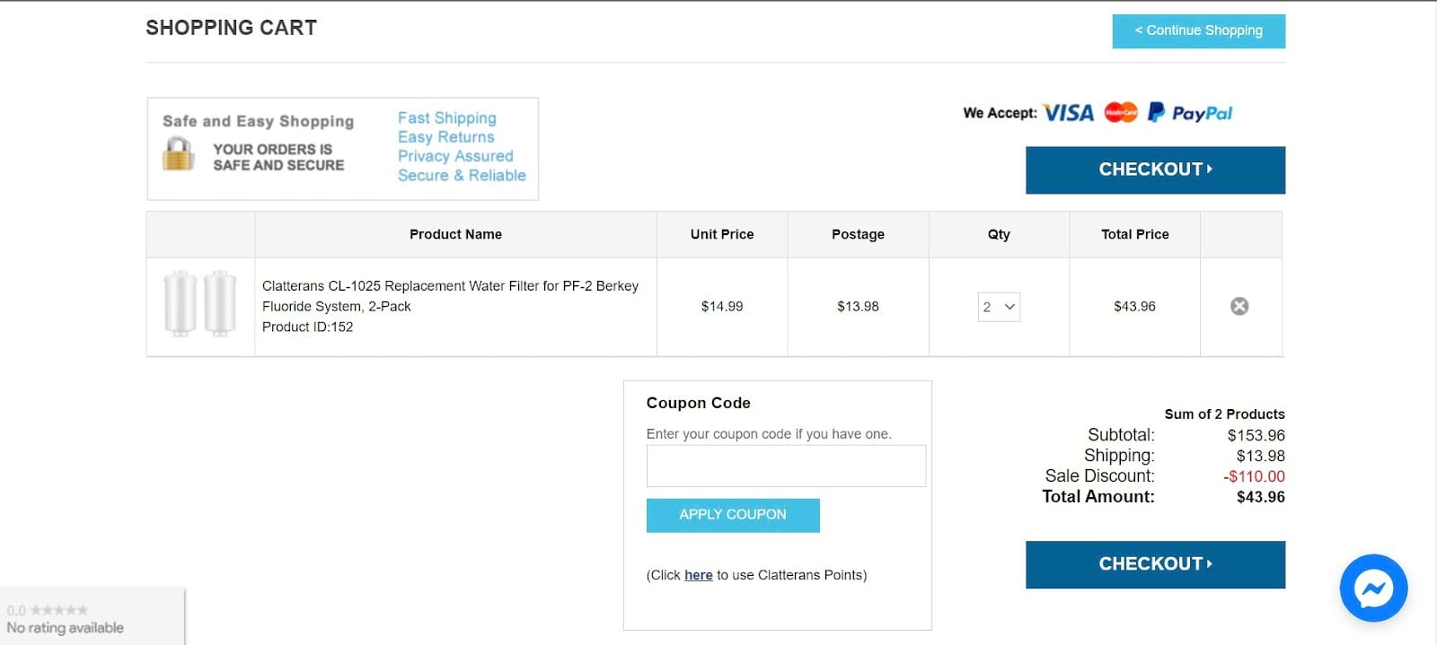Click the Unit Price column header
1437x645 pixels.
pos(722,234)
